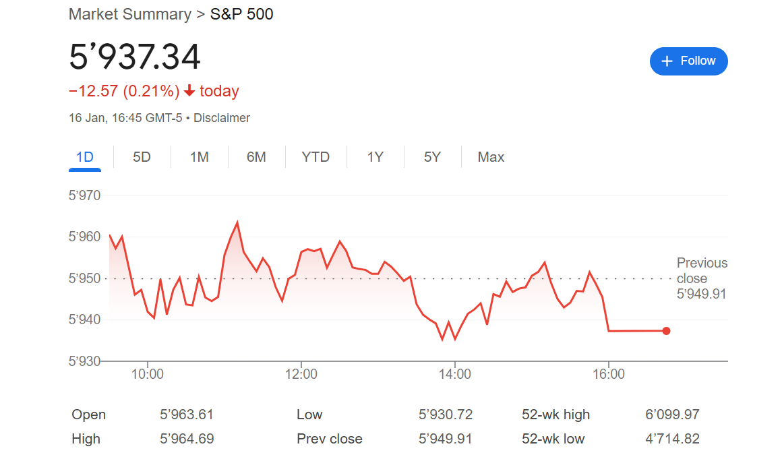Show the 5Y chart range

point(432,157)
